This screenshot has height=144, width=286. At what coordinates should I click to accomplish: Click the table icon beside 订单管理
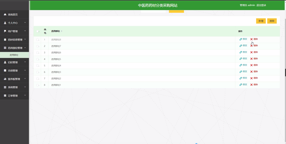[5, 96]
